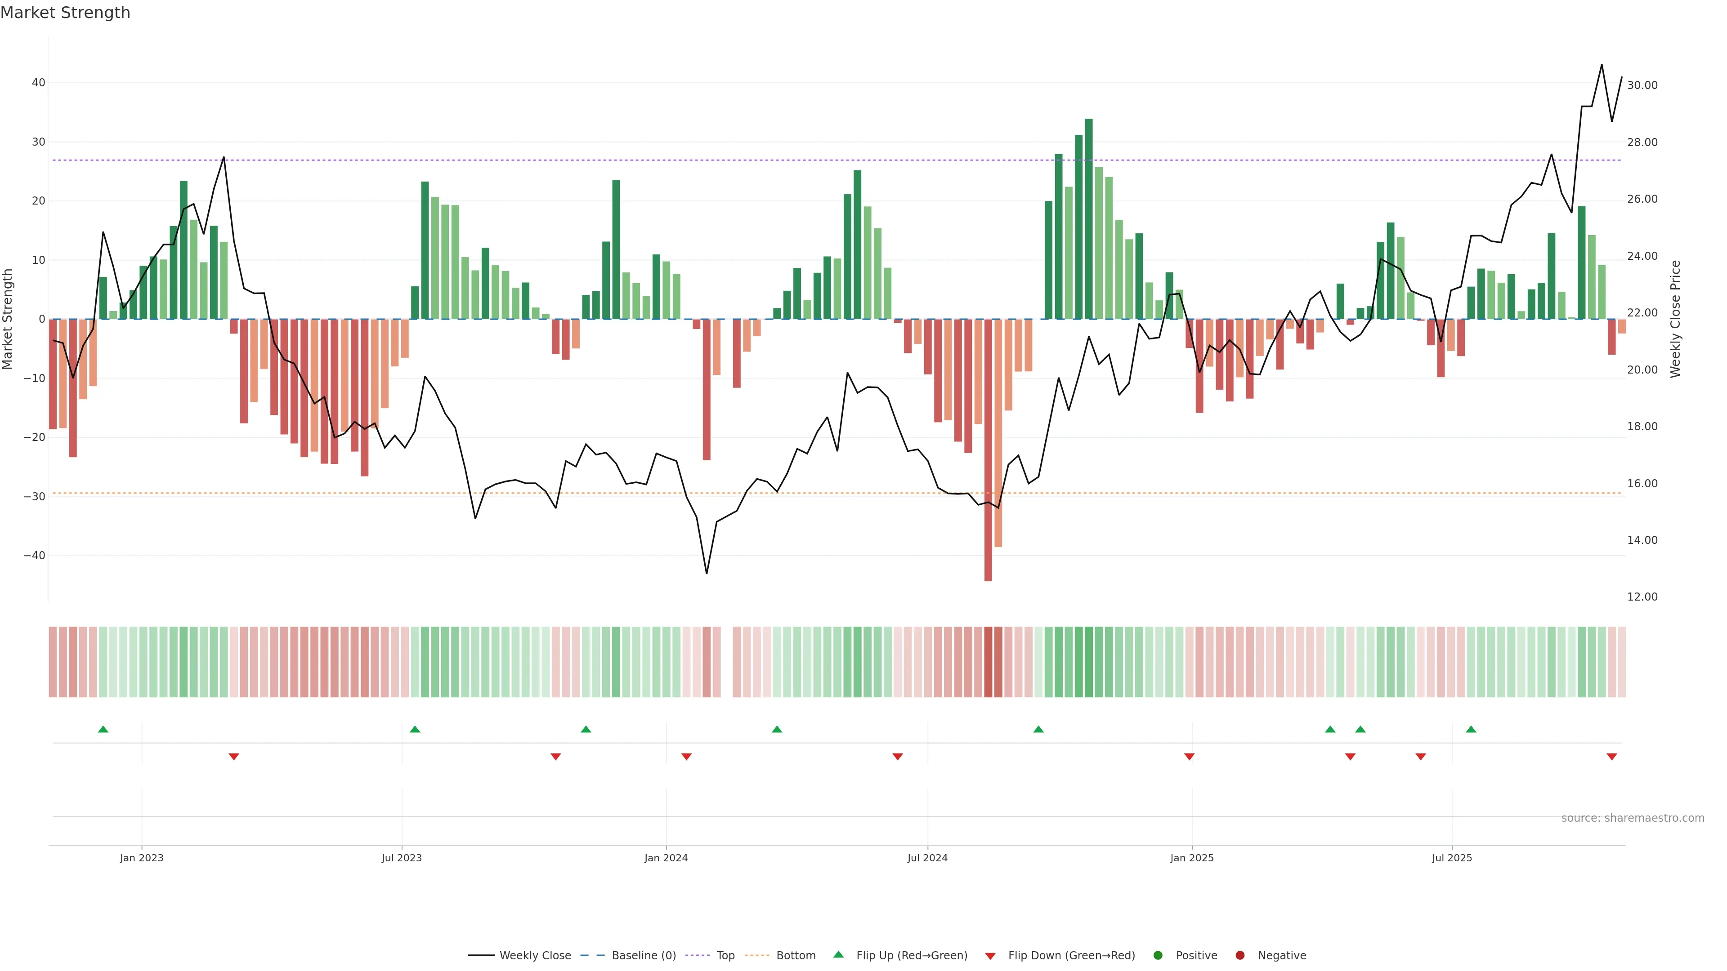Click Flip Up green triangle legend icon

point(838,955)
